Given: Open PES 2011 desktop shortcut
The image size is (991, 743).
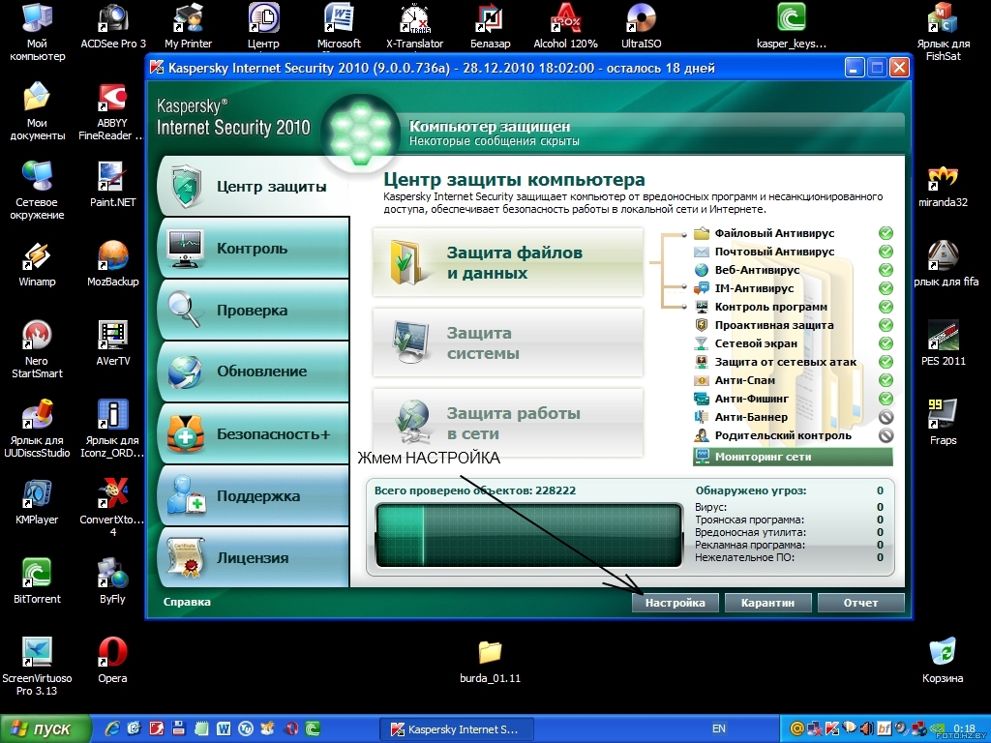Looking at the screenshot, I should click(943, 343).
